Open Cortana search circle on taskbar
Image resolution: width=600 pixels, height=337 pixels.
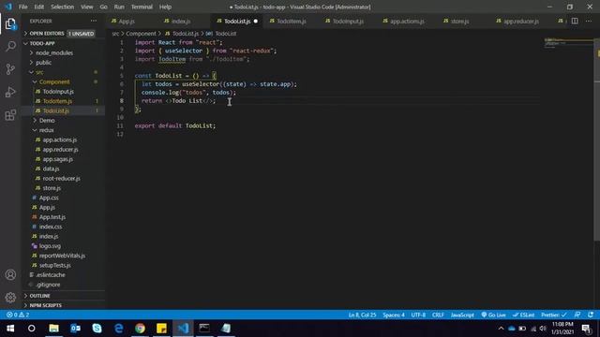[x=32, y=329]
